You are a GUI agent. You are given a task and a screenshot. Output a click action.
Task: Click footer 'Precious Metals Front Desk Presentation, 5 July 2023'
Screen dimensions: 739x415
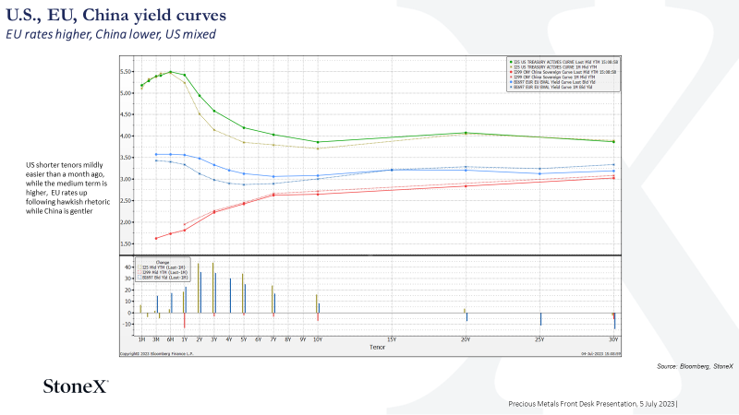pos(591,404)
